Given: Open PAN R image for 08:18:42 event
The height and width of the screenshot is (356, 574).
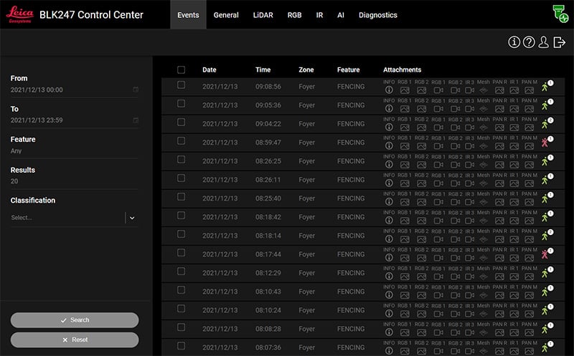Looking at the screenshot, I should pyautogui.click(x=499, y=221).
